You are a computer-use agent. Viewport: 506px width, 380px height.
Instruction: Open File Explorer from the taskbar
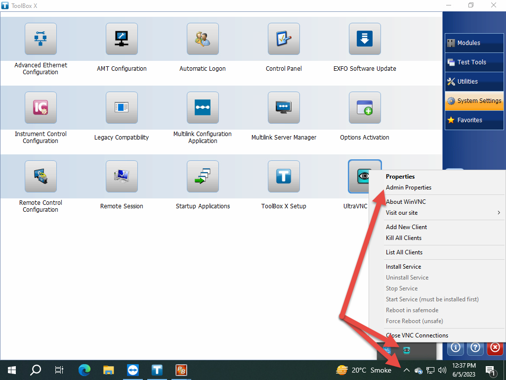tap(108, 370)
